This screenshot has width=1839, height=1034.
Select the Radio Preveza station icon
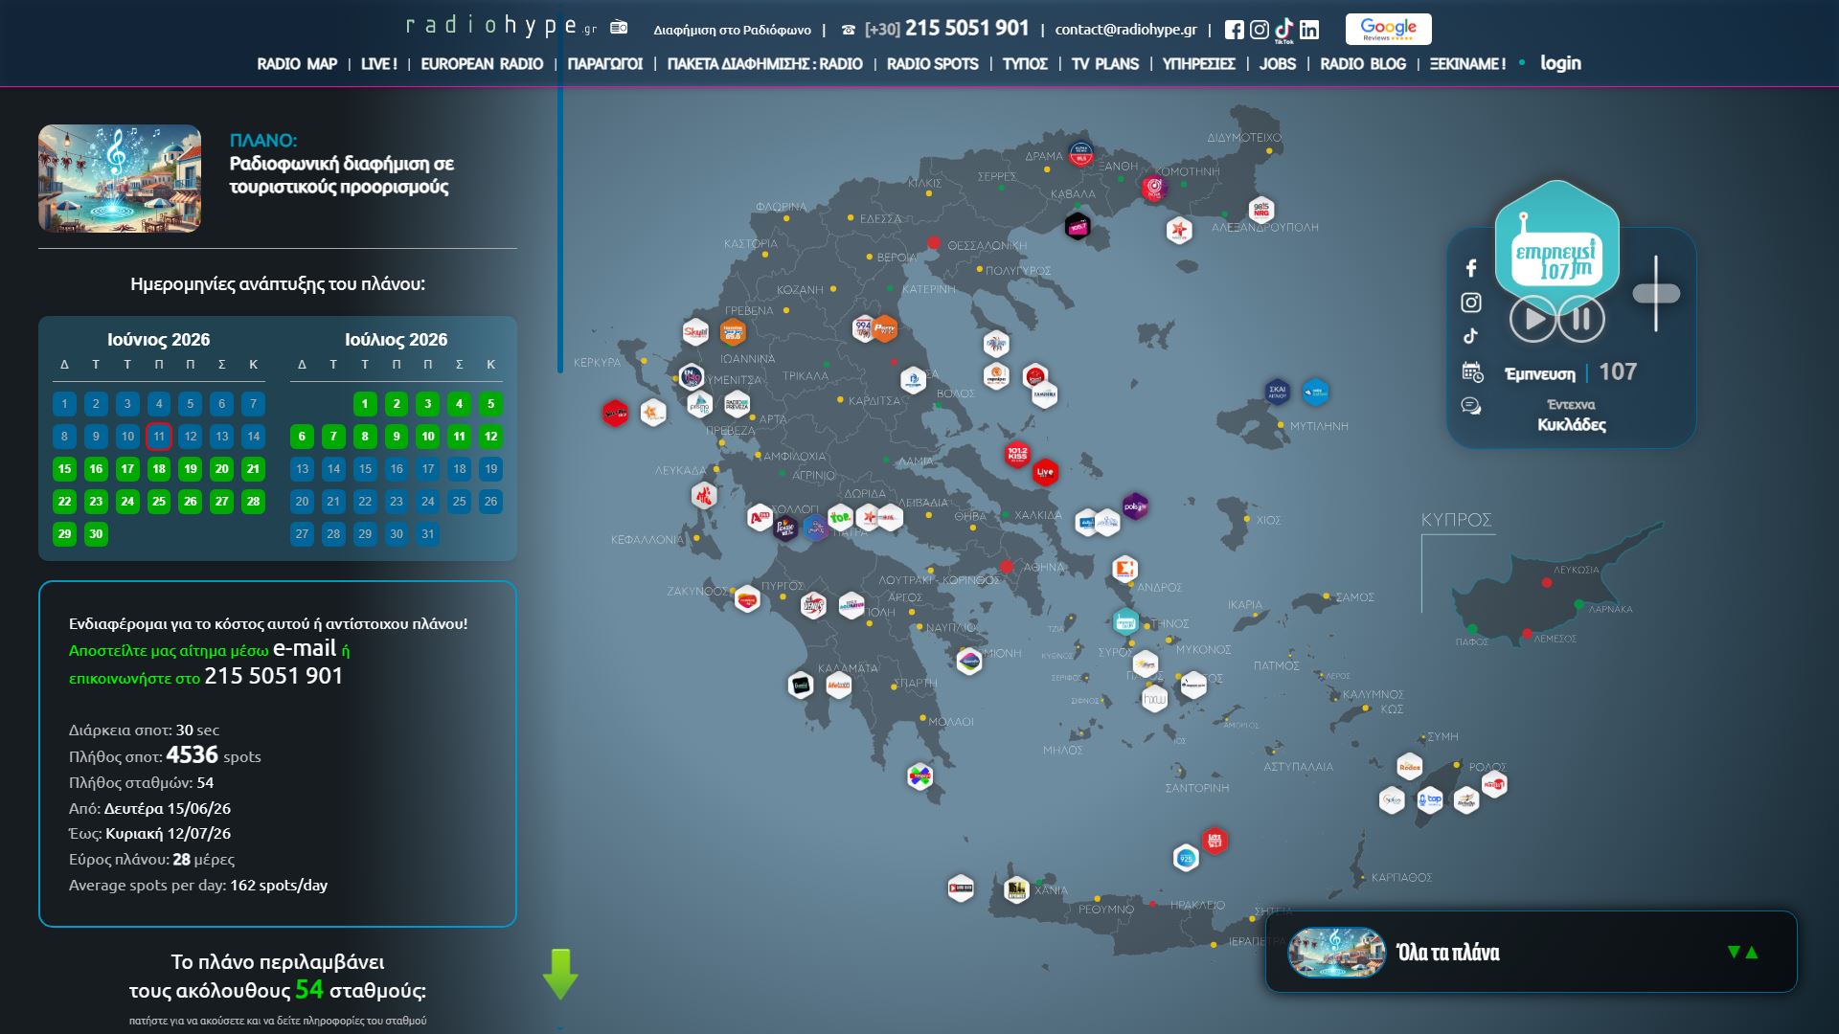coord(737,405)
